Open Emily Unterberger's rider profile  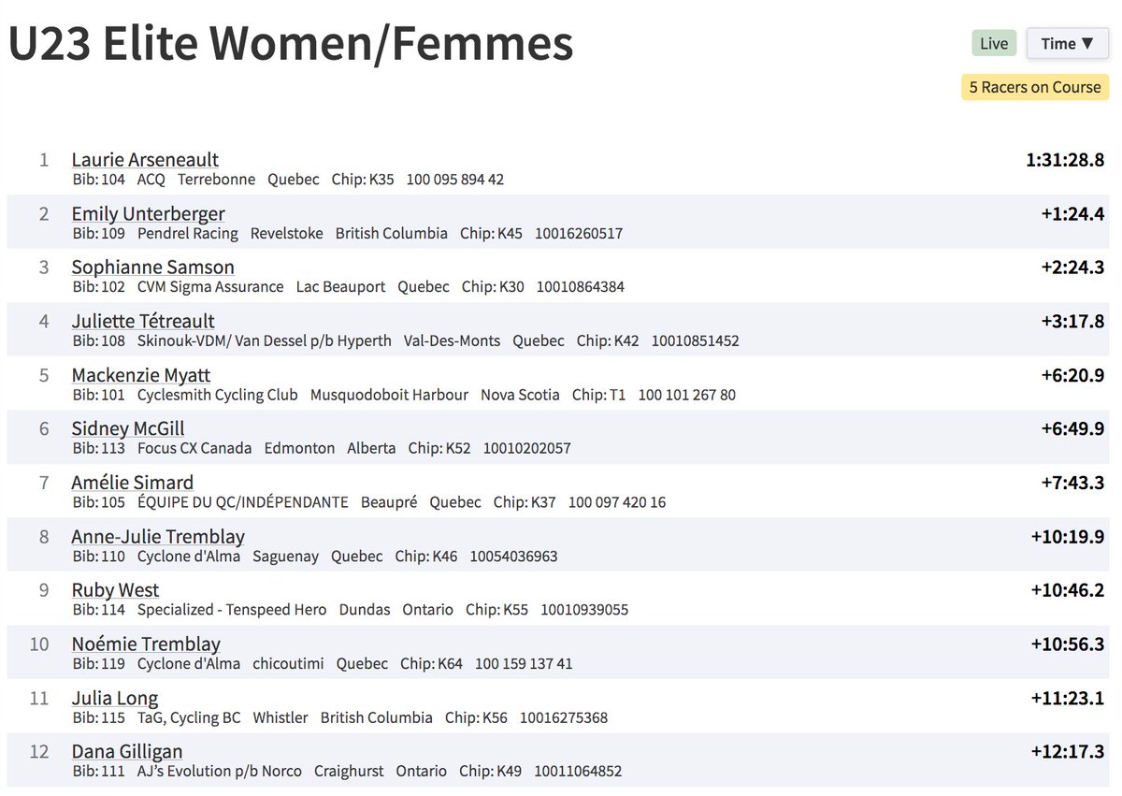point(148,213)
